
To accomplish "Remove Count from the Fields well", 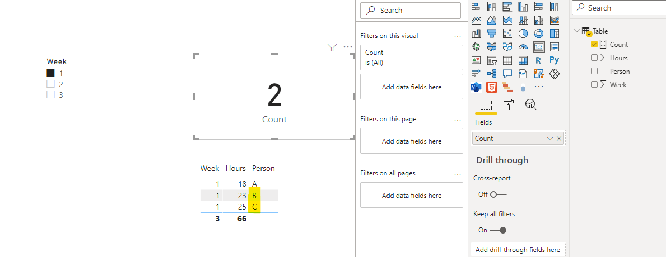I will [x=559, y=139].
